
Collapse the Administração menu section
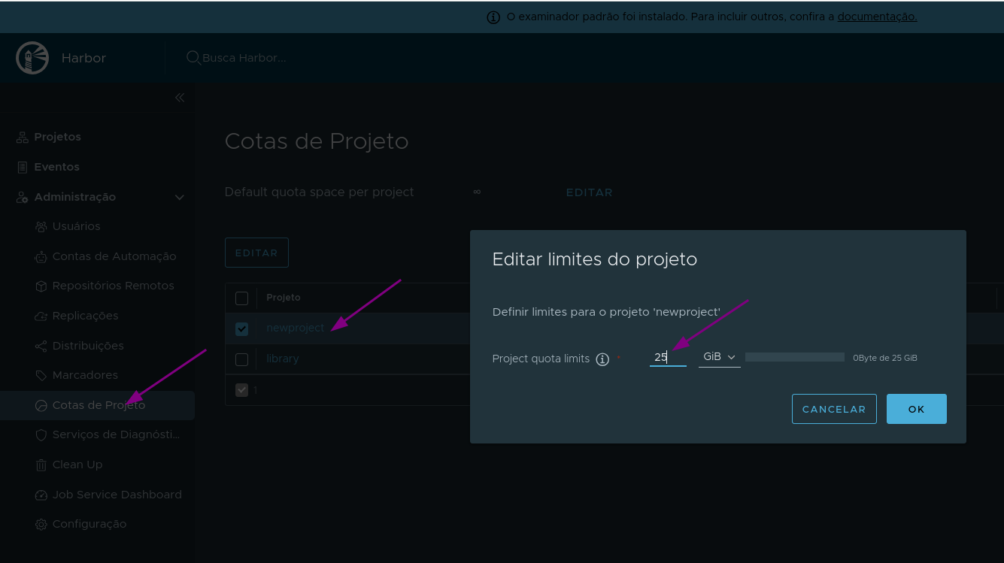(179, 197)
